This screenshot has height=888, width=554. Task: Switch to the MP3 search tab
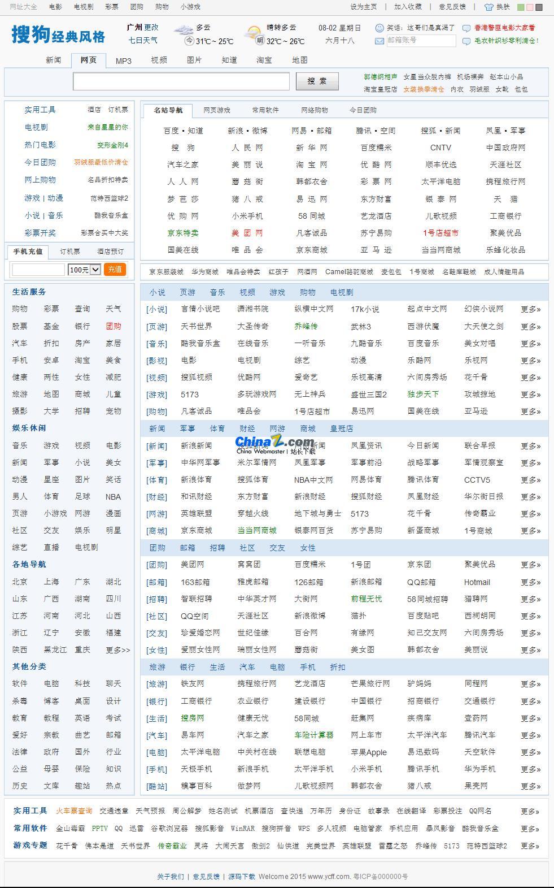(x=124, y=60)
